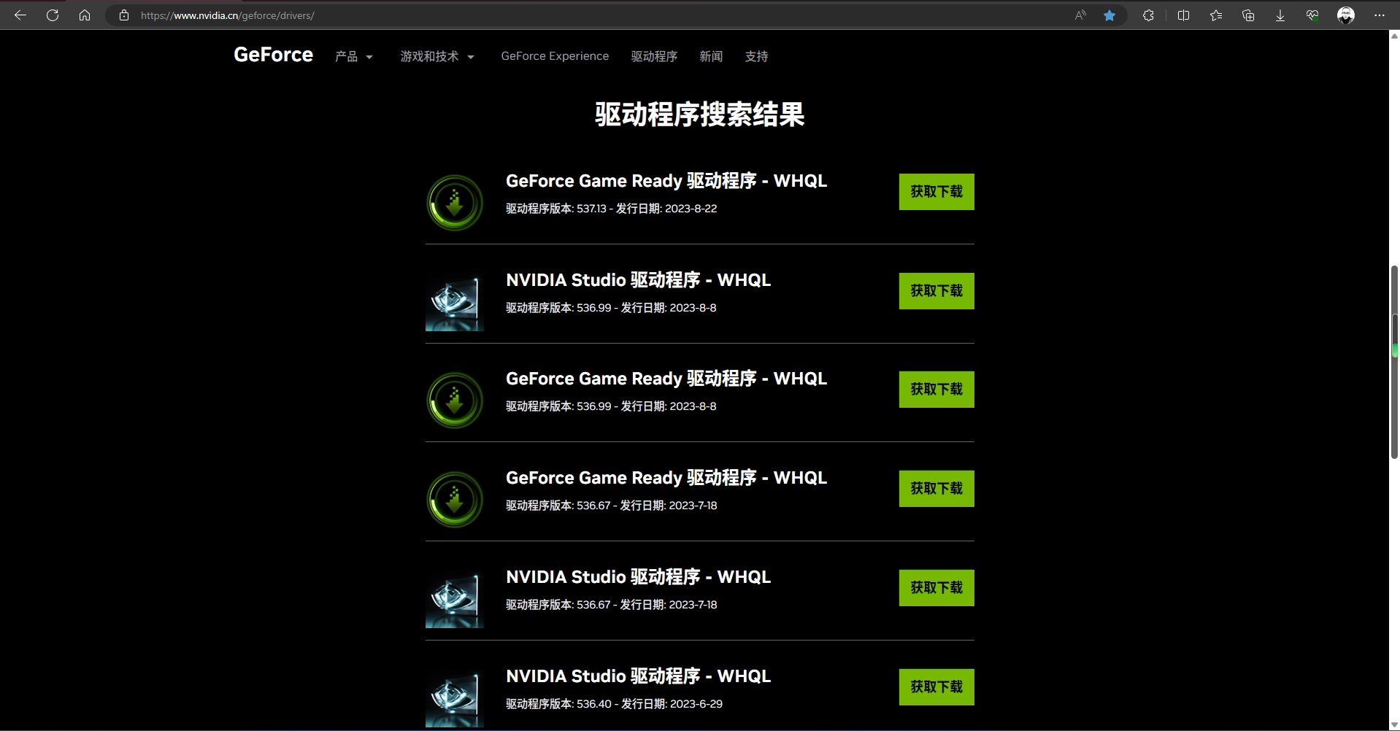Open the browser home page
Image resolution: width=1400 pixels, height=731 pixels.
click(85, 15)
